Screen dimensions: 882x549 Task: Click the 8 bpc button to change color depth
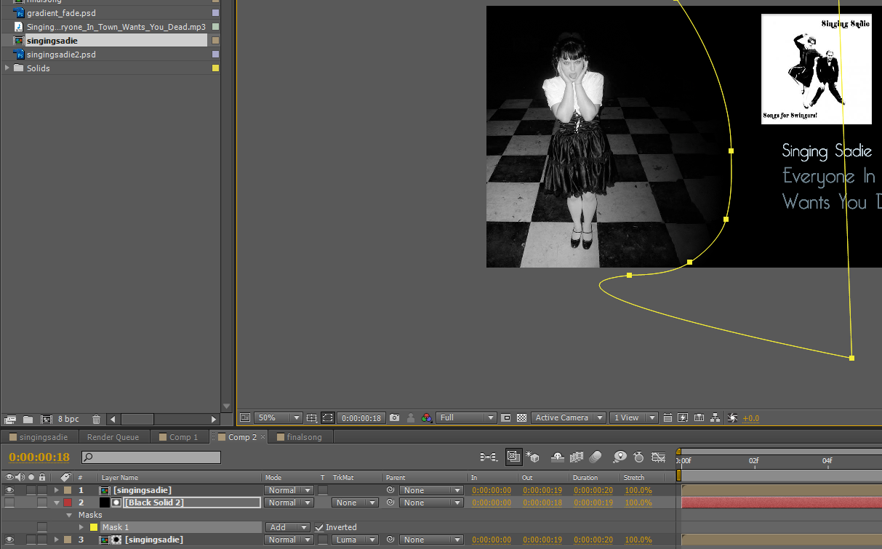coord(68,419)
